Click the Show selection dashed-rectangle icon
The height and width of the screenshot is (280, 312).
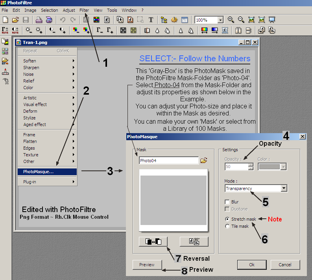click(140, 20)
